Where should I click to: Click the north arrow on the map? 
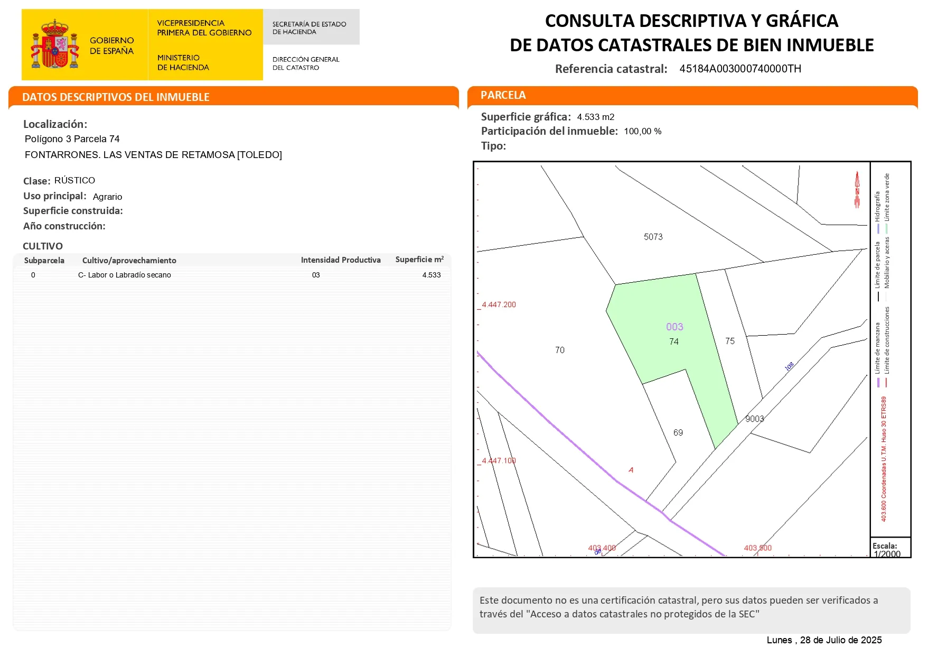point(857,189)
